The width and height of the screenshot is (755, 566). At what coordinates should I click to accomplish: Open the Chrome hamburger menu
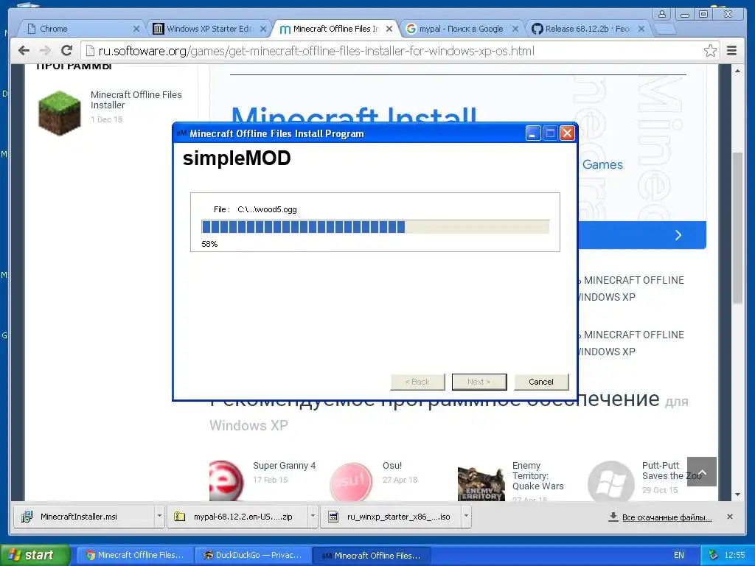[x=731, y=51]
